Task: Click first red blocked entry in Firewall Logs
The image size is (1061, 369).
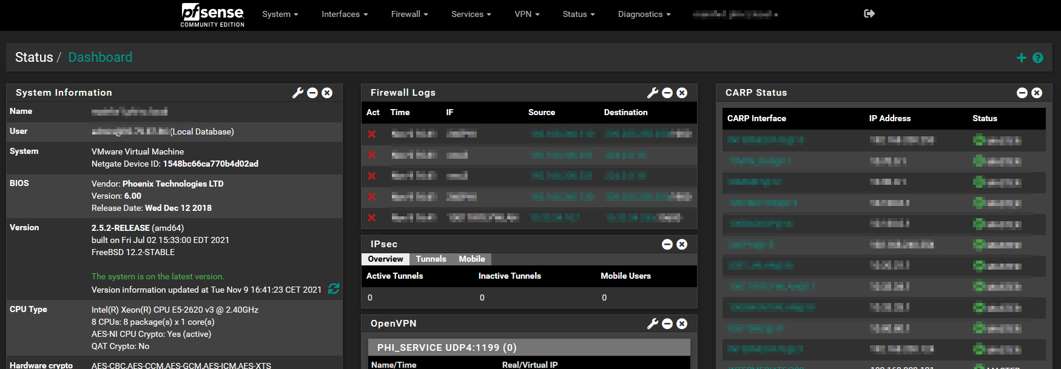Action: 372,134
